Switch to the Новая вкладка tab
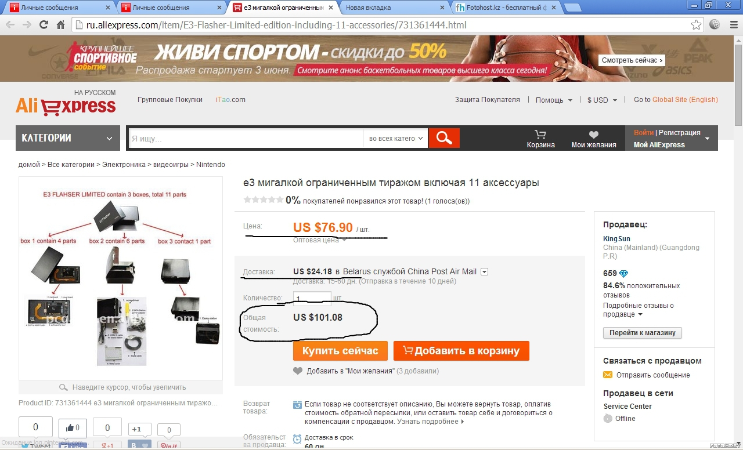Image resolution: width=743 pixels, height=450 pixels. pyautogui.click(x=394, y=8)
